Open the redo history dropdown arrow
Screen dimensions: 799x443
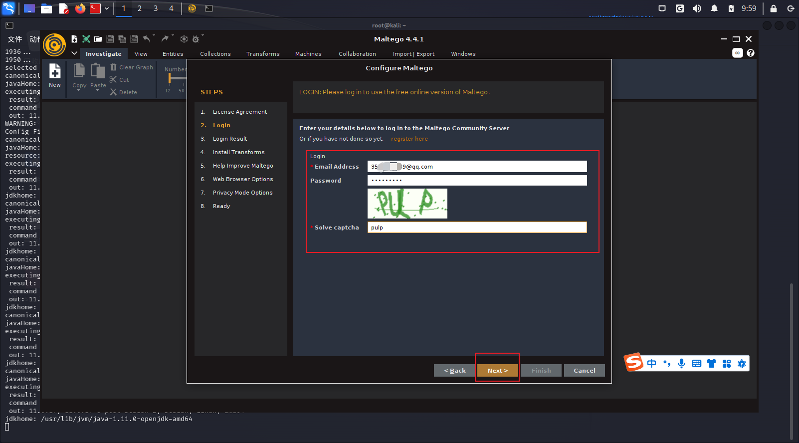[x=173, y=35]
